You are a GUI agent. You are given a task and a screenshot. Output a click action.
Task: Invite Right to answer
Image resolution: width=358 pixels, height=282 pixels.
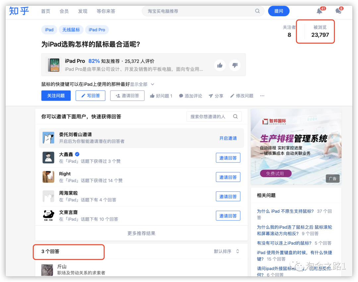coord(228,177)
